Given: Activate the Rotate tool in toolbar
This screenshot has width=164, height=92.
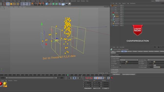Looking at the screenshot, I should tap(14, 4).
